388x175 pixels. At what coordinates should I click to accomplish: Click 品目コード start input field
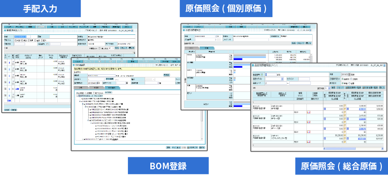(276, 83)
